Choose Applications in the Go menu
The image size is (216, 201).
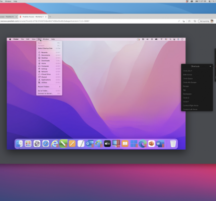tap(49, 80)
